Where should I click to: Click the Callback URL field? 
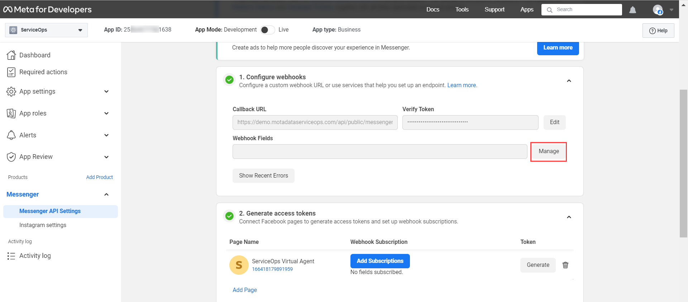pos(315,122)
